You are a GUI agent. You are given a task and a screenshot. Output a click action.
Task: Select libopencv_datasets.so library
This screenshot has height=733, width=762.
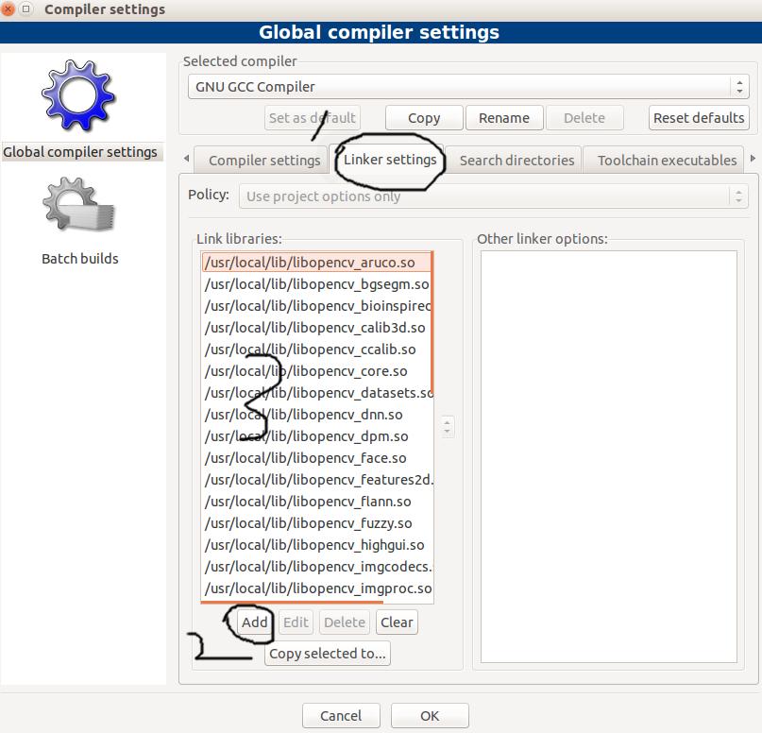pyautogui.click(x=317, y=393)
